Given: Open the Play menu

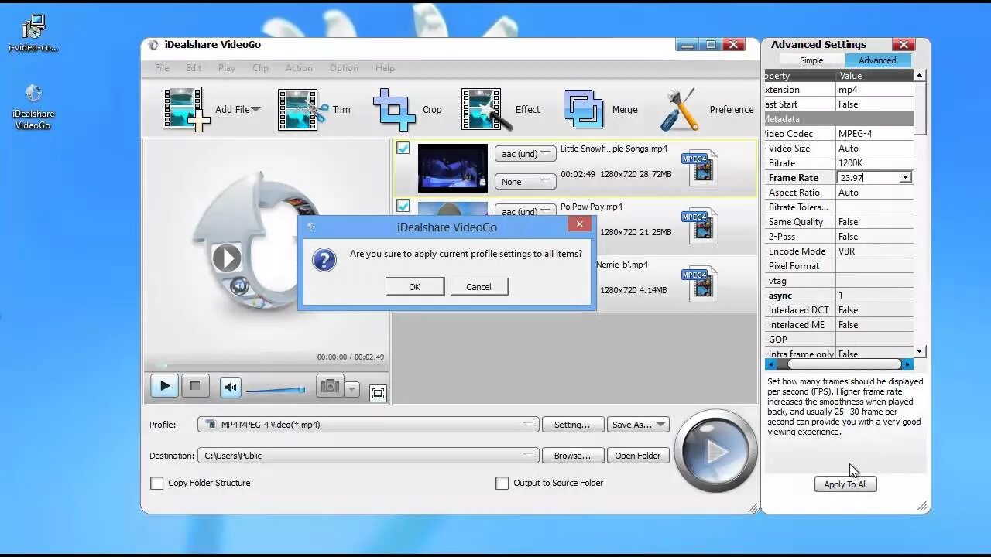Looking at the screenshot, I should 227,68.
